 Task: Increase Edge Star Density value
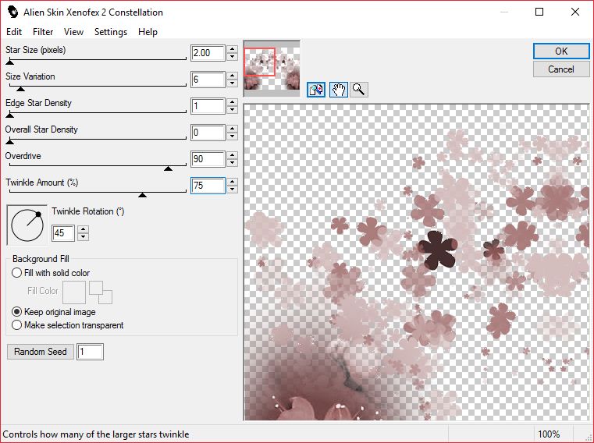point(233,102)
